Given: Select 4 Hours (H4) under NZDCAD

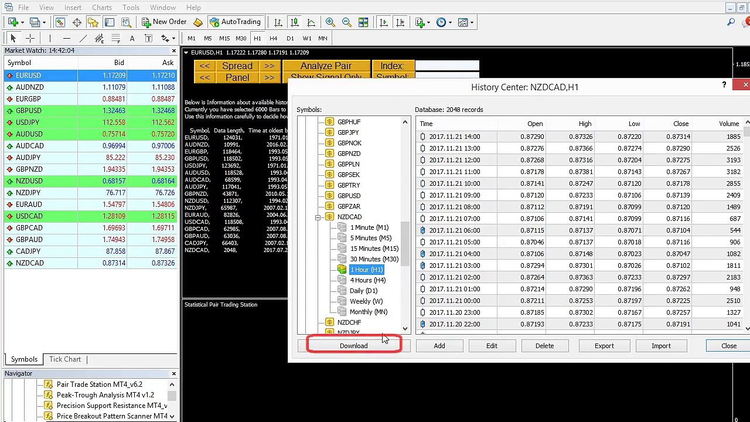Looking at the screenshot, I should pyautogui.click(x=368, y=280).
